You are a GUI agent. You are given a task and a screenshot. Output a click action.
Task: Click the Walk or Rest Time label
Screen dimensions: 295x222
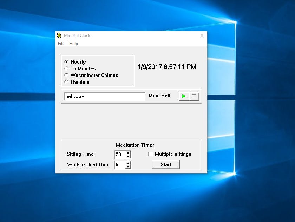[88, 165]
